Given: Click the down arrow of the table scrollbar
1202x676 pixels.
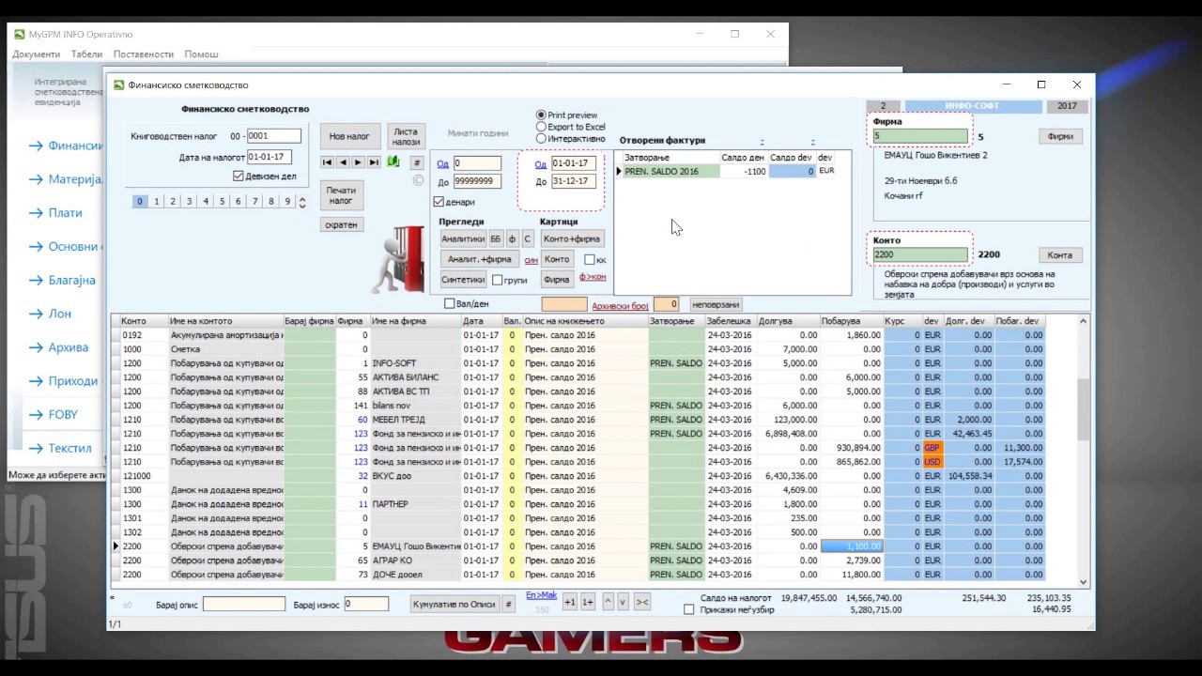Looking at the screenshot, I should coord(1084,582).
